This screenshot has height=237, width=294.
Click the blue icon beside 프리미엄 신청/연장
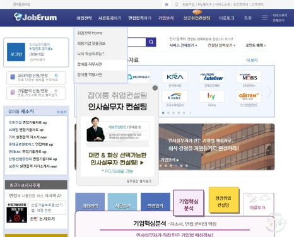tap(13, 77)
